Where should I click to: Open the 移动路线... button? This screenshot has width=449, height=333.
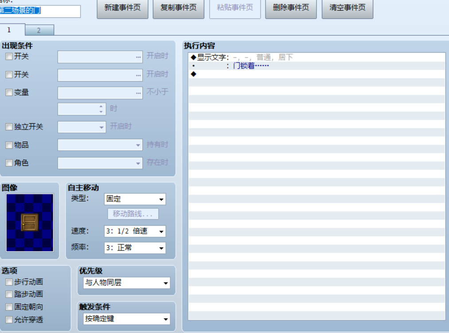133,214
